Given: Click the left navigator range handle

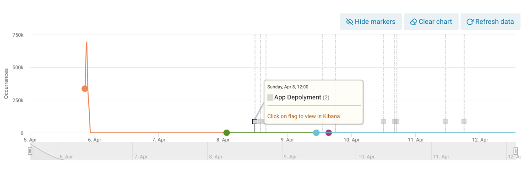Looking at the screenshot, I should coord(30,151).
